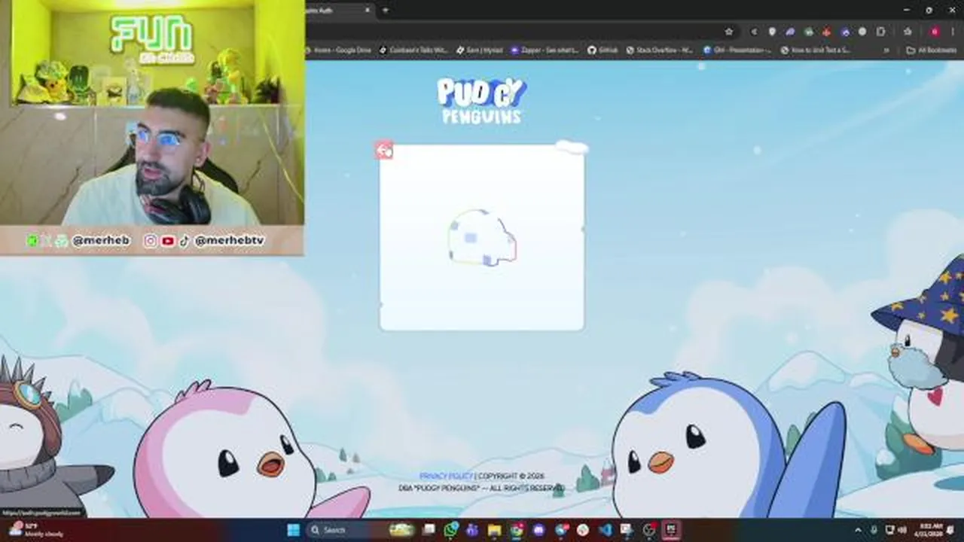Open the Stack Overflow bookmark
This screenshot has height=542, width=964.
tap(659, 50)
